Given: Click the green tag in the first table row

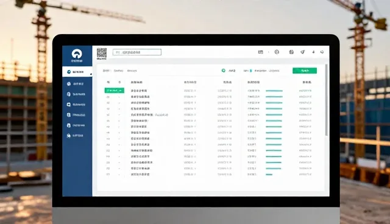Looking at the screenshot, I should coord(115,91).
